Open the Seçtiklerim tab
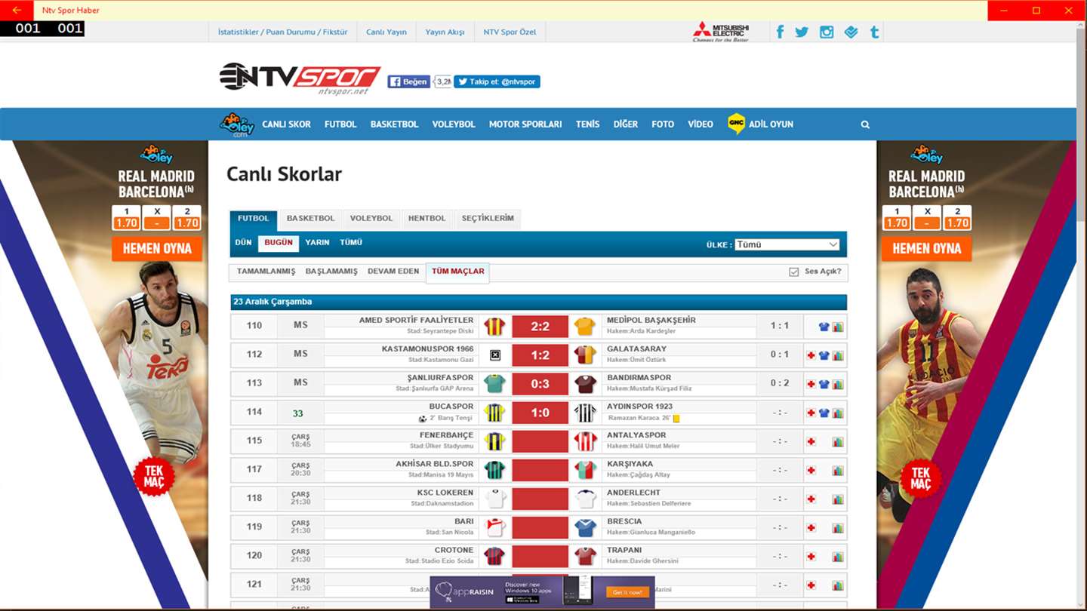 [x=488, y=219]
